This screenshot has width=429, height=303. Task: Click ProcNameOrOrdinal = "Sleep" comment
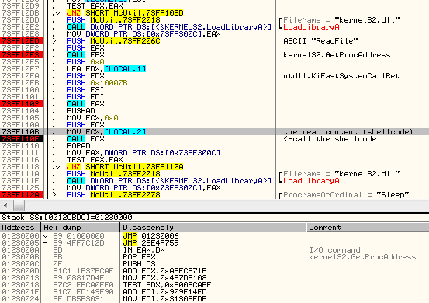346,195
